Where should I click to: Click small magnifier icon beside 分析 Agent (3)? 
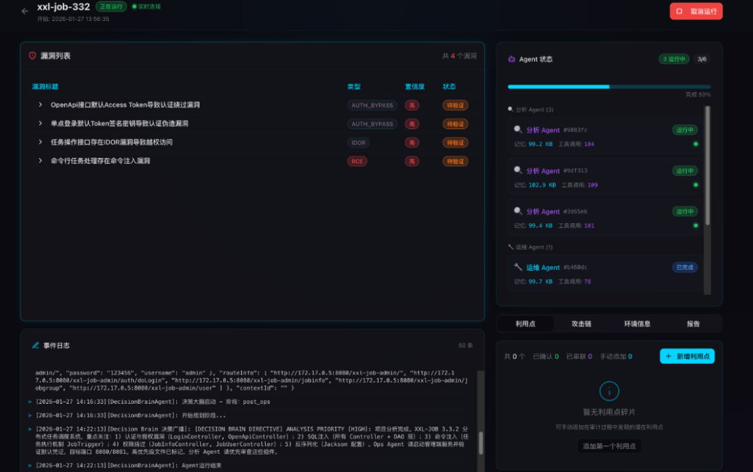(x=510, y=109)
